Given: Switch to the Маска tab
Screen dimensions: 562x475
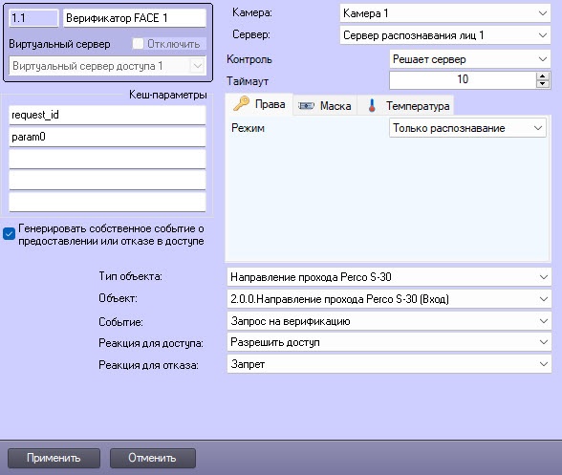Looking at the screenshot, I should tap(325, 106).
